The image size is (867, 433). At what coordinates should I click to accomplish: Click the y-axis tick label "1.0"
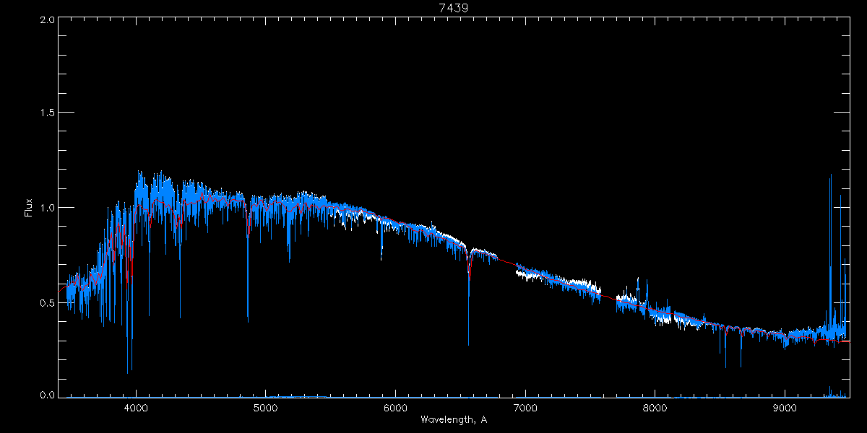(47, 208)
